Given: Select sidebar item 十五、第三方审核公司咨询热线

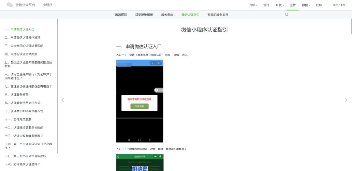Looking at the screenshot, I should coord(25,156).
